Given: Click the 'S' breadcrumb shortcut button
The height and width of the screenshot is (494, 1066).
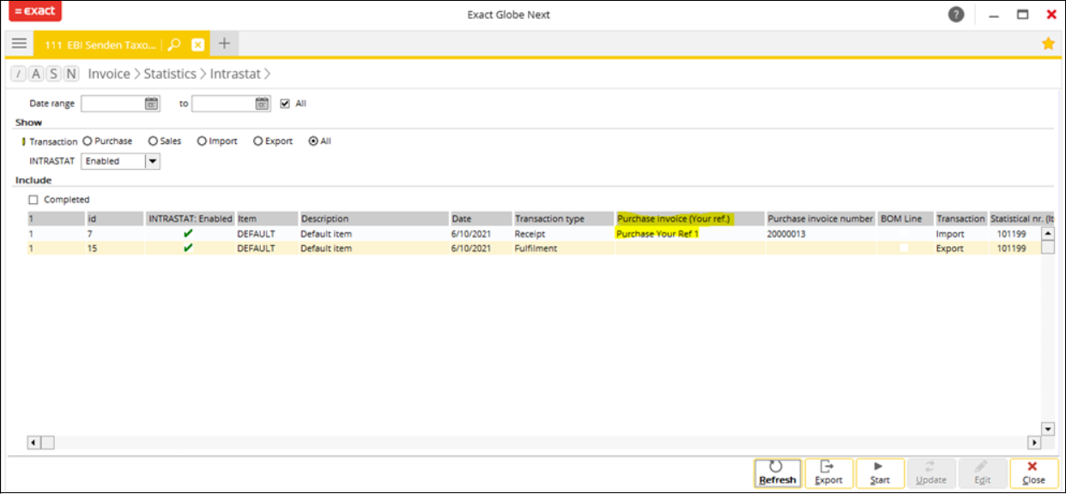Looking at the screenshot, I should coord(54,74).
